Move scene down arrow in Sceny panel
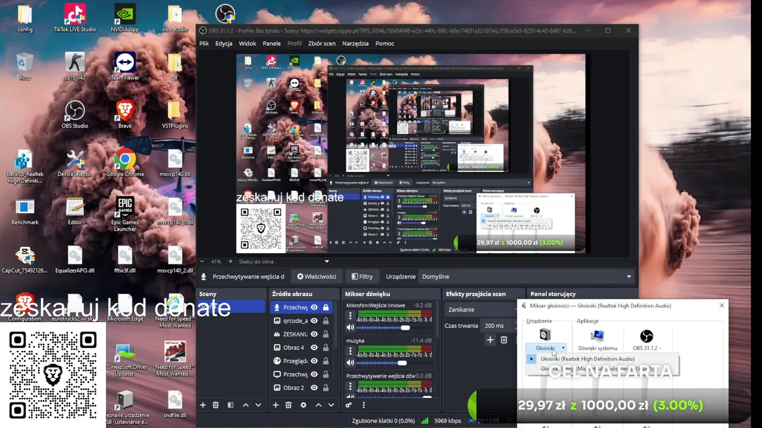Screen dimensions: 762x428 click(x=258, y=405)
